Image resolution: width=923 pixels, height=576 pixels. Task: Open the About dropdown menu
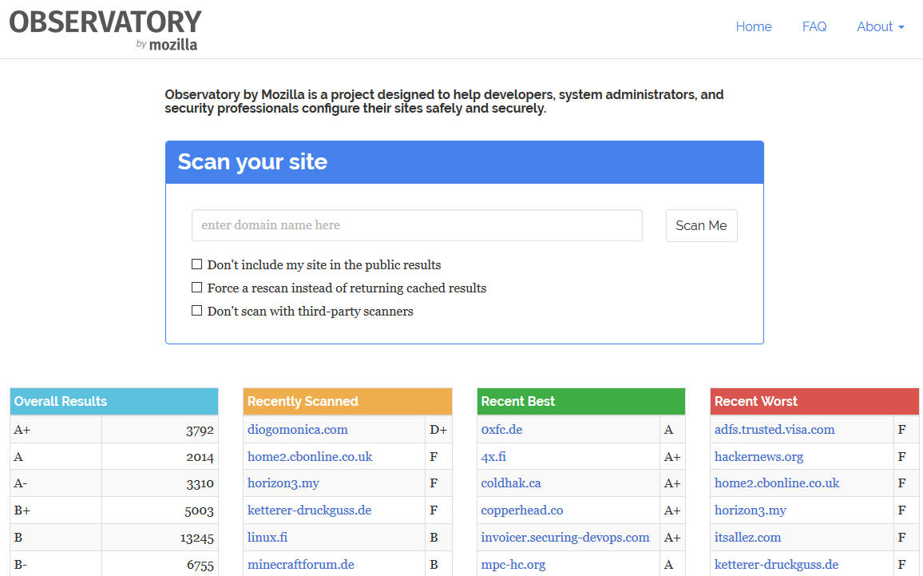point(880,26)
